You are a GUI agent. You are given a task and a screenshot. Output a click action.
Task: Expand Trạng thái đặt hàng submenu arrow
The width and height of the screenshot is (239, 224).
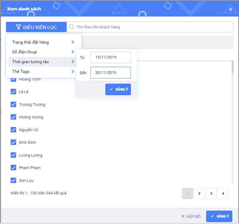(73, 42)
